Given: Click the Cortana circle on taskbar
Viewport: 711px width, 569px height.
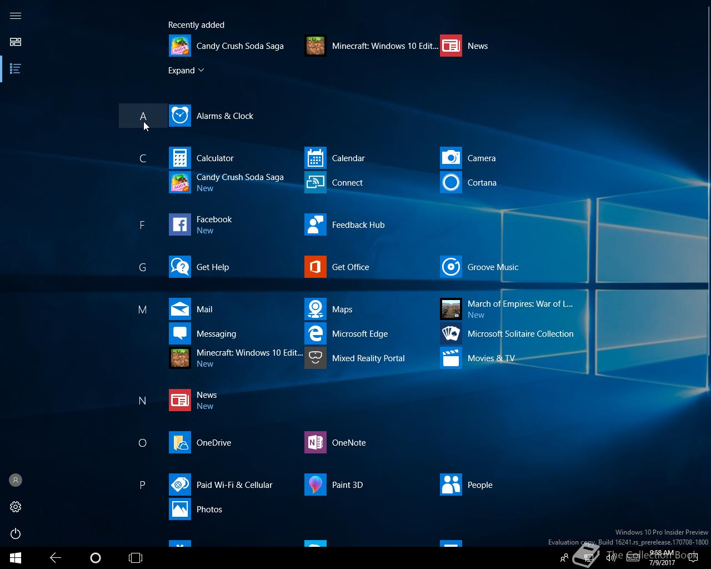Looking at the screenshot, I should click(96, 558).
